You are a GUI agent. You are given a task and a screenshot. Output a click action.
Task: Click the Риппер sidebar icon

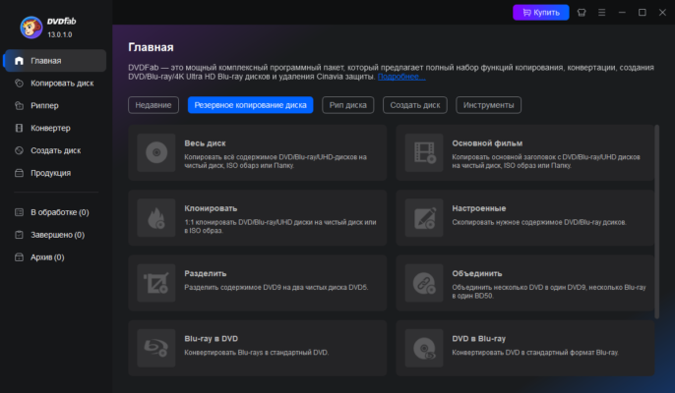pyautogui.click(x=19, y=105)
